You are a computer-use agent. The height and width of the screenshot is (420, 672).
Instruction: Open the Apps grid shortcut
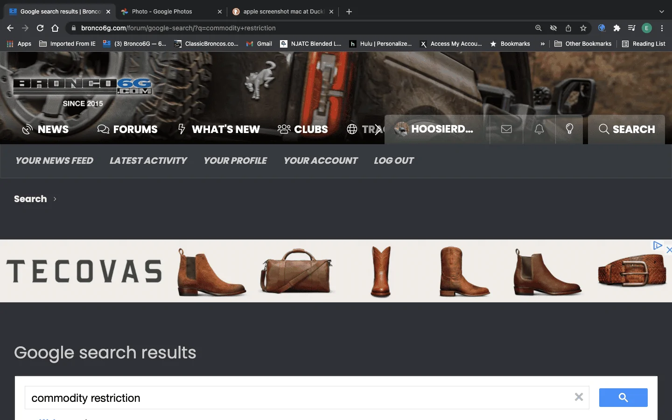click(19, 44)
